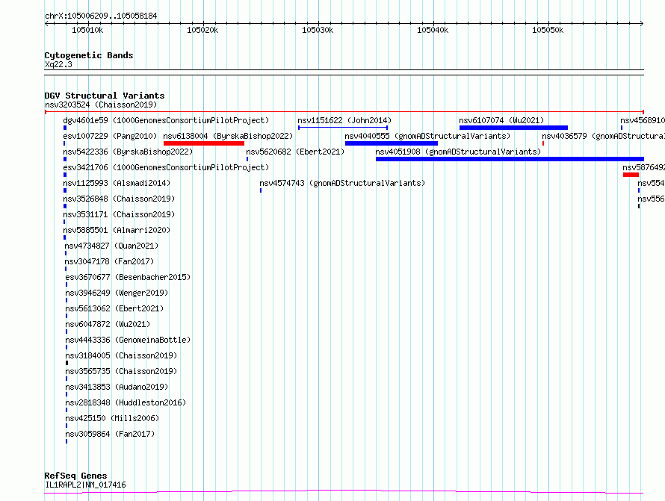This screenshot has height=501, width=665.
Task: Open nsv5613062 (Ebert2021) variant
Action: (x=114, y=308)
